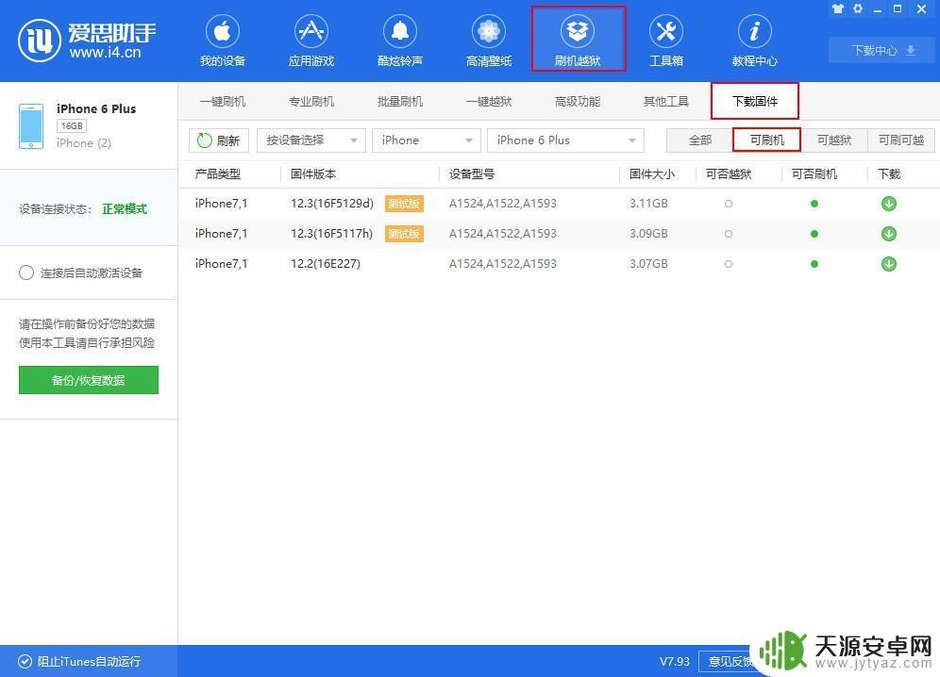Image resolution: width=940 pixels, height=677 pixels.
Task: Select 可刷机 firmware filter
Action: (x=766, y=140)
